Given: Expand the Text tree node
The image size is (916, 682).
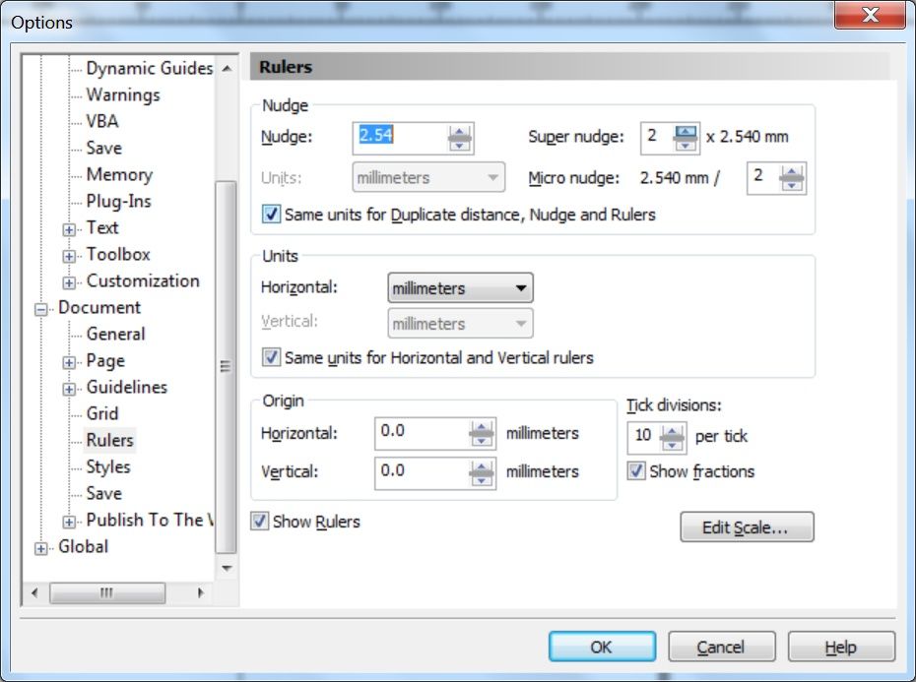Looking at the screenshot, I should (x=69, y=229).
